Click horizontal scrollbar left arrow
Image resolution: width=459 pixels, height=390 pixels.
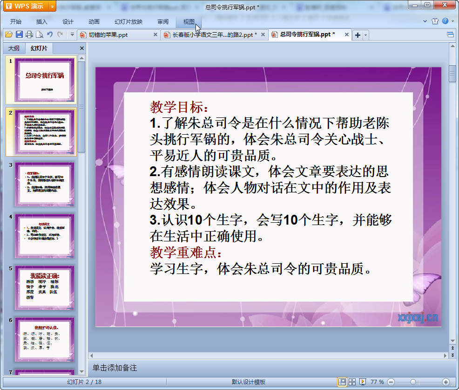click(x=91, y=356)
